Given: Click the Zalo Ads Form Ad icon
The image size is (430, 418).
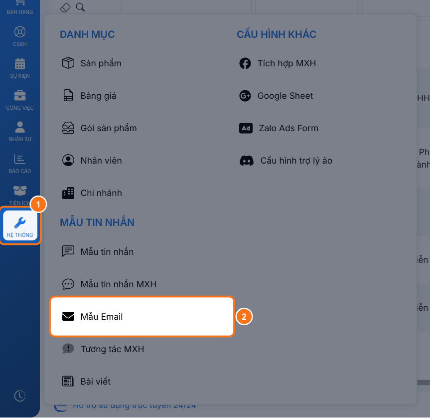Looking at the screenshot, I should [x=246, y=128].
